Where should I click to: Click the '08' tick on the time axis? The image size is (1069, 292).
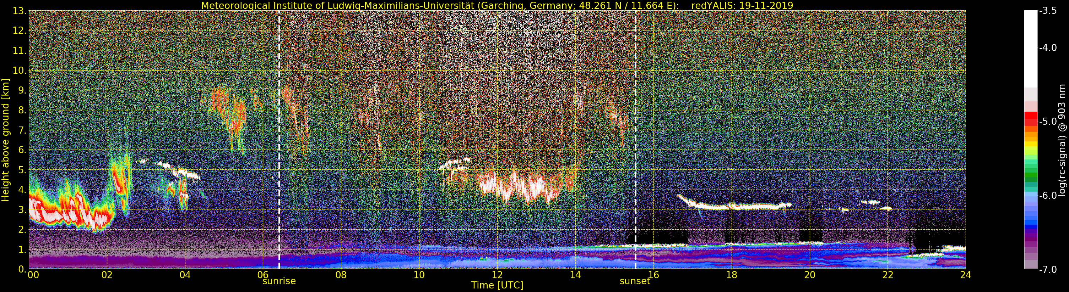pyautogui.click(x=341, y=275)
